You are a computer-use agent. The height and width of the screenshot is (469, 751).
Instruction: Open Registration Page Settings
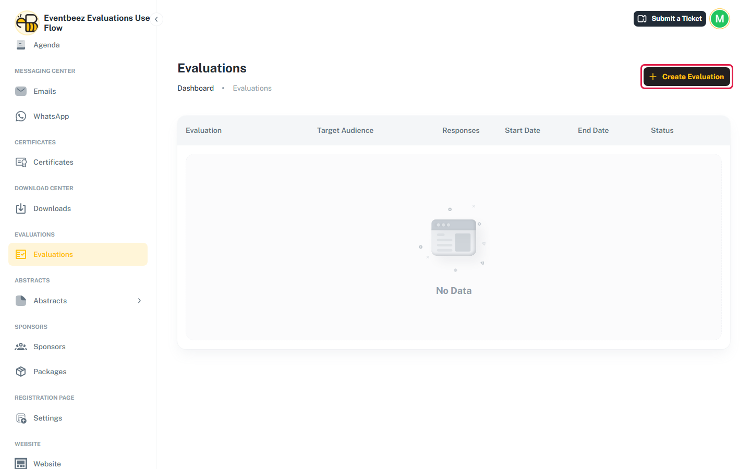[x=78, y=418]
